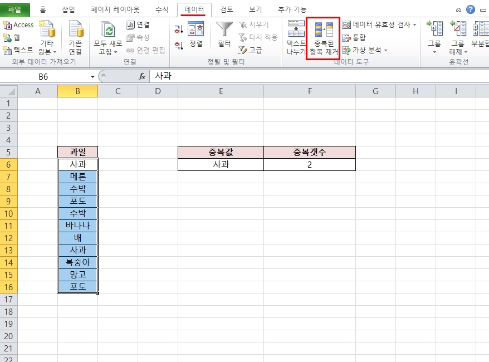Click the 중복갯수 header cell
489x362 pixels.
[310, 152]
